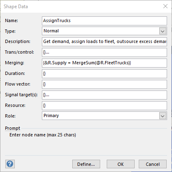Select the Type combo box showing Normal
This screenshot has width=172, height=172.
point(104,31)
